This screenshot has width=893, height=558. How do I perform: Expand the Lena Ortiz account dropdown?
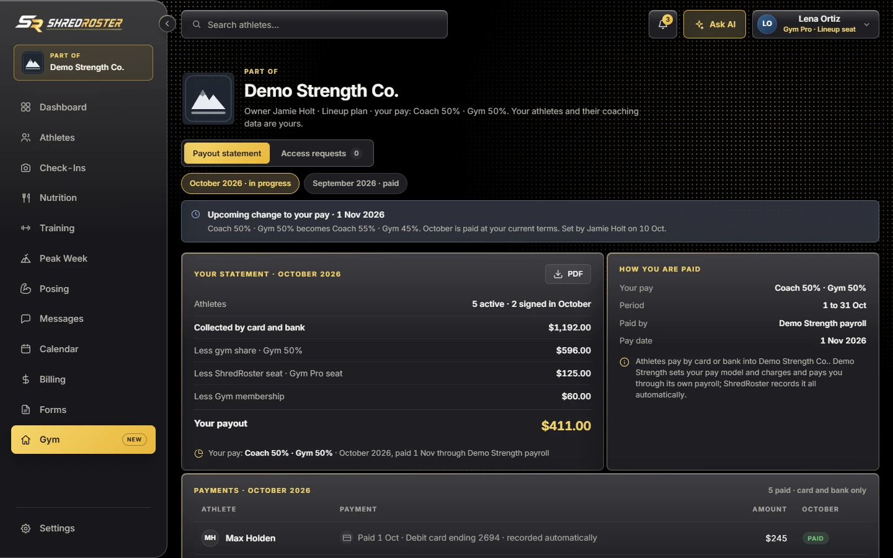(x=815, y=24)
